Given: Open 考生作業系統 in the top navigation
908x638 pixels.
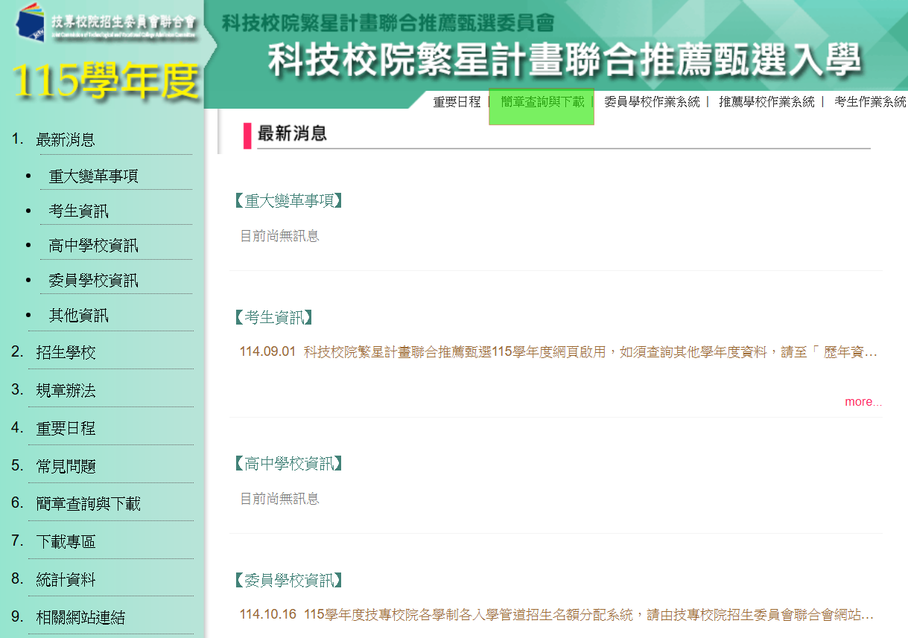Looking at the screenshot, I should click(869, 102).
